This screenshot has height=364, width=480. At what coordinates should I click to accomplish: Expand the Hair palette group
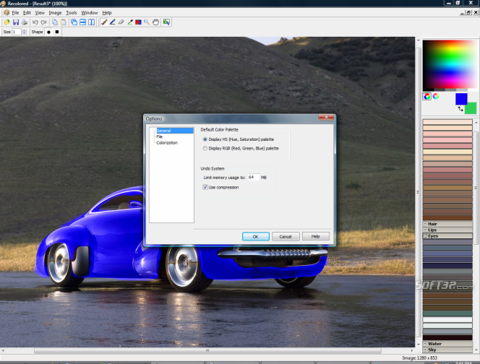(425, 224)
